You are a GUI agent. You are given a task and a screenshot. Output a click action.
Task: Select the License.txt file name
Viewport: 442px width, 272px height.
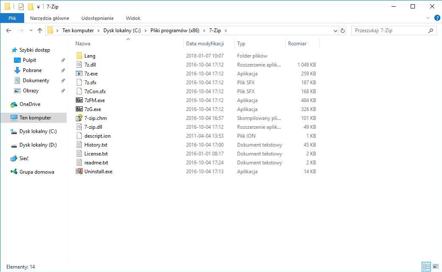pos(96,154)
